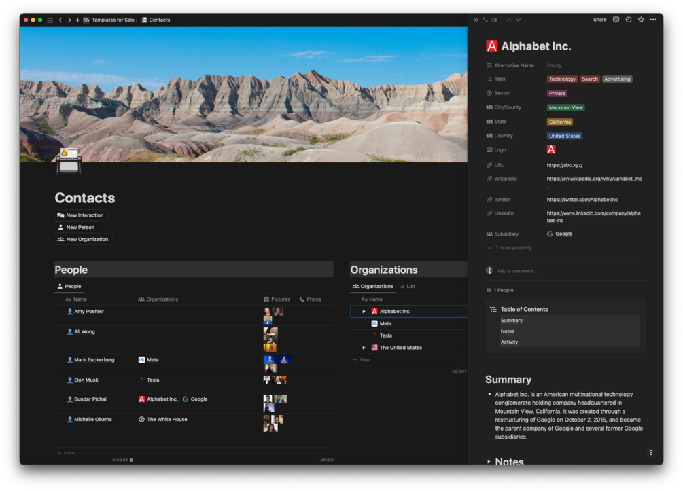
Task: Click the New Interaction button
Action: pyautogui.click(x=81, y=215)
